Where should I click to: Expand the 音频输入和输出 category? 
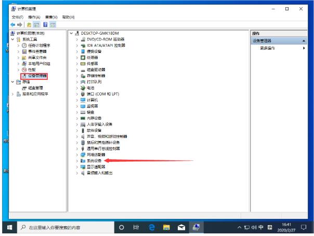[77, 173]
